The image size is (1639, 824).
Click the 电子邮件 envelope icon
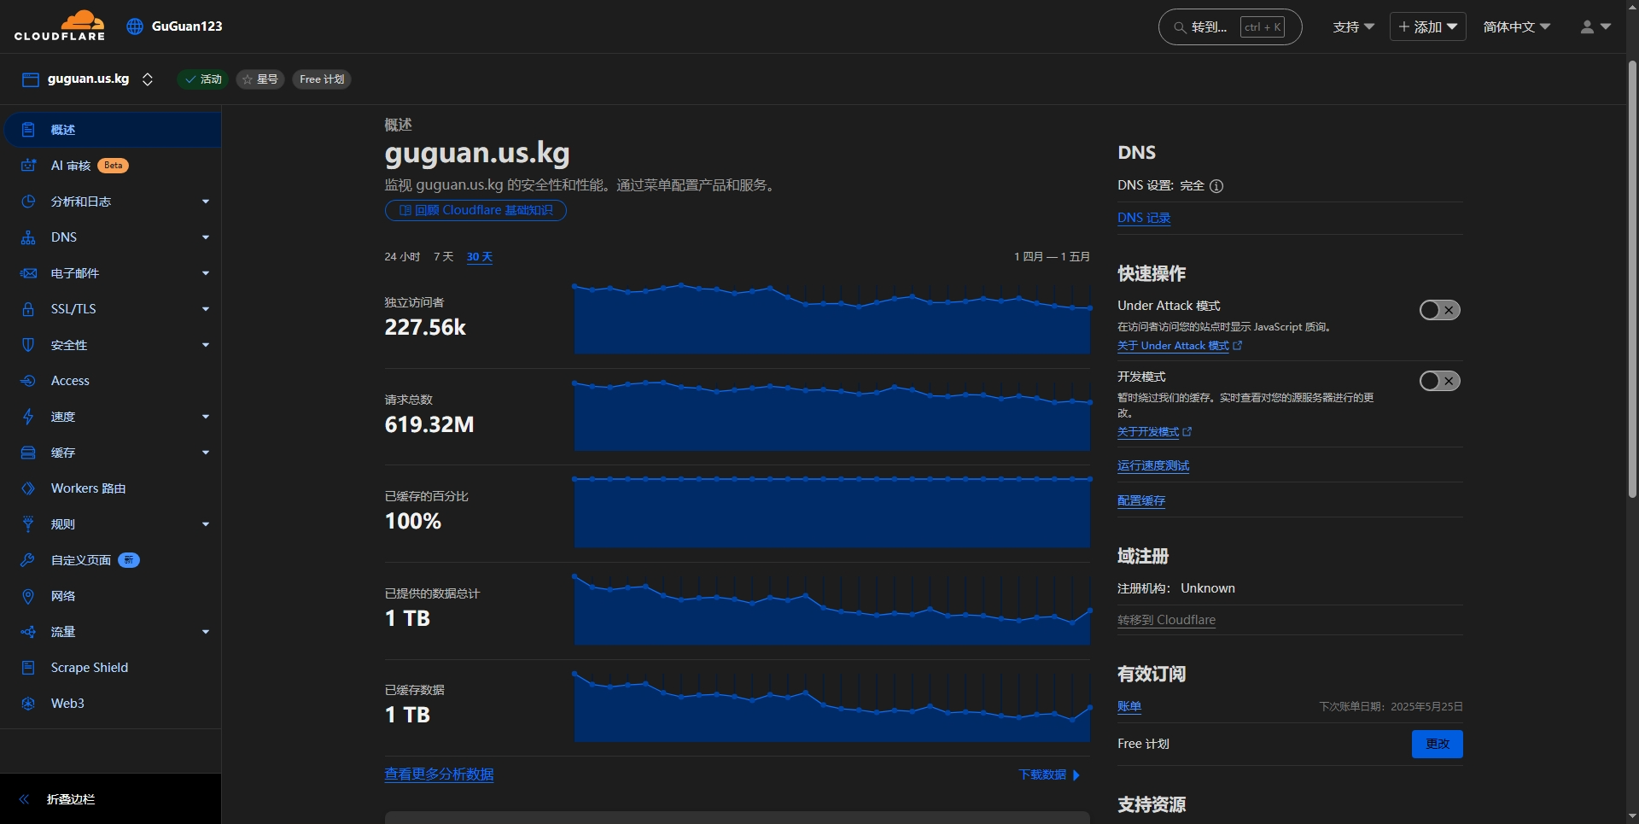[28, 273]
